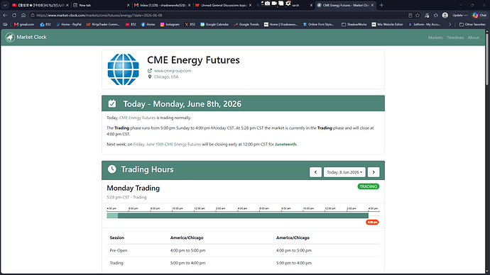Click the 5:28 pm timeline marker
490x275 pixels.
[x=372, y=223]
